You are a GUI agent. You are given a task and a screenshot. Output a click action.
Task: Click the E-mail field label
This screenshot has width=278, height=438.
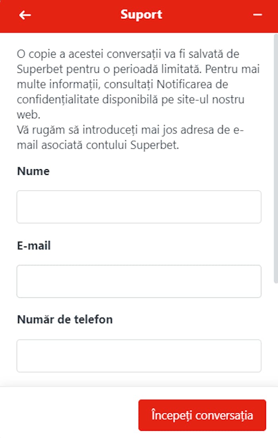tap(34, 246)
